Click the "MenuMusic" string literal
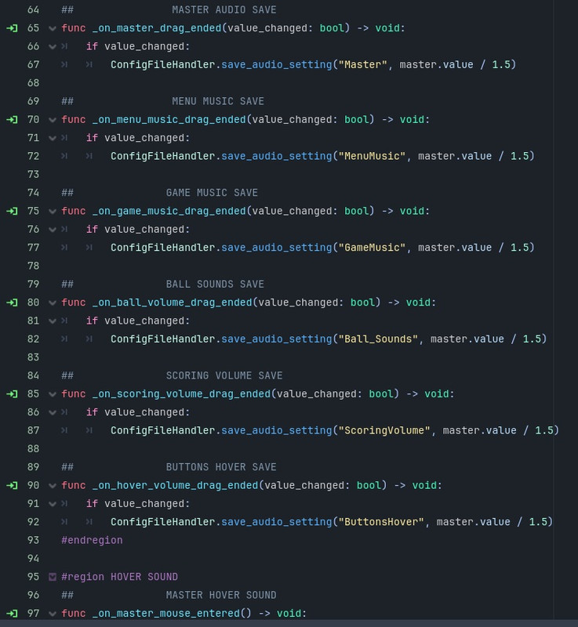This screenshot has width=578, height=627. coord(372,156)
